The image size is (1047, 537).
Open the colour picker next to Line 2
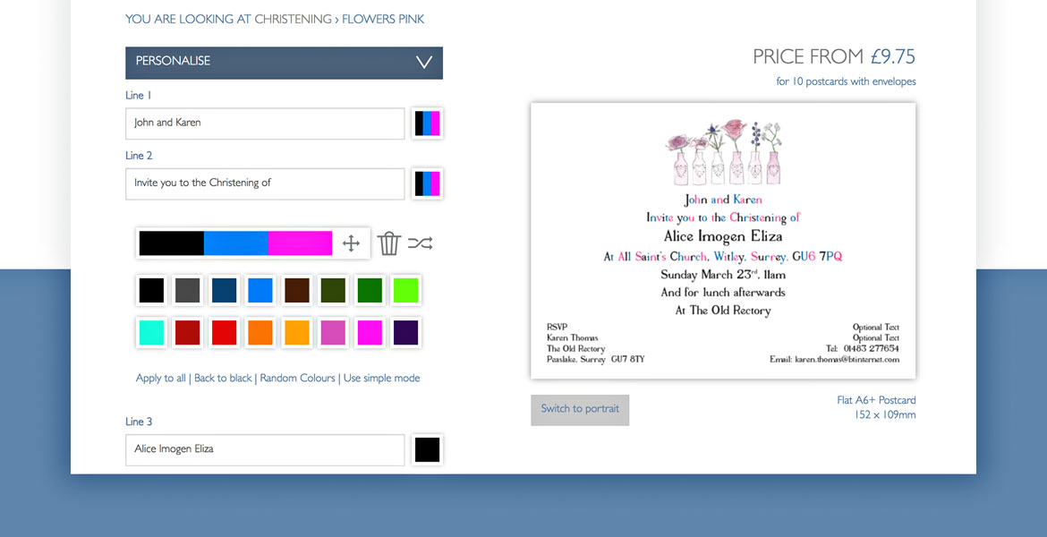pyautogui.click(x=427, y=183)
